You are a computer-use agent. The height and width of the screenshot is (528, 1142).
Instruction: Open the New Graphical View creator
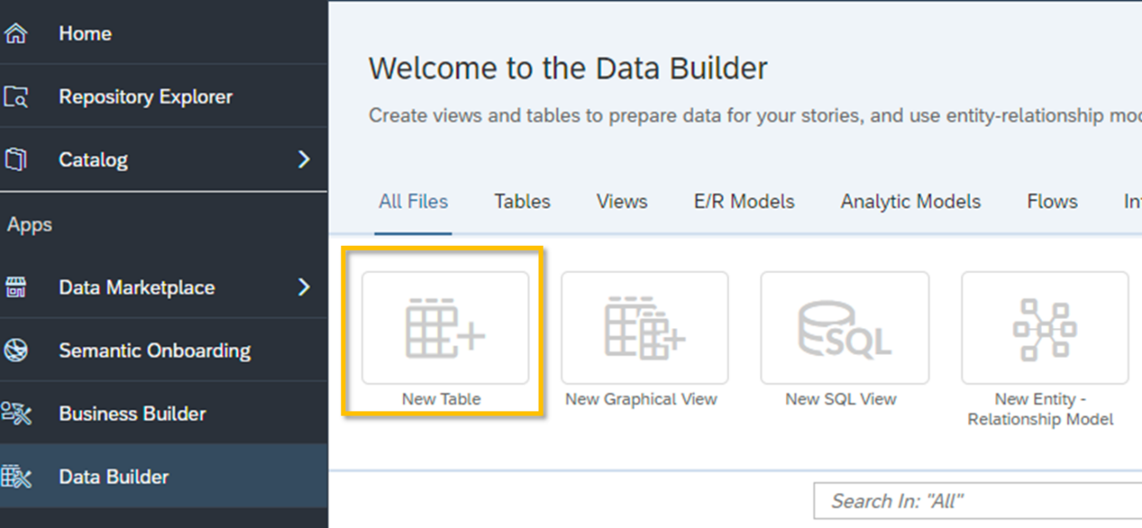(x=643, y=326)
